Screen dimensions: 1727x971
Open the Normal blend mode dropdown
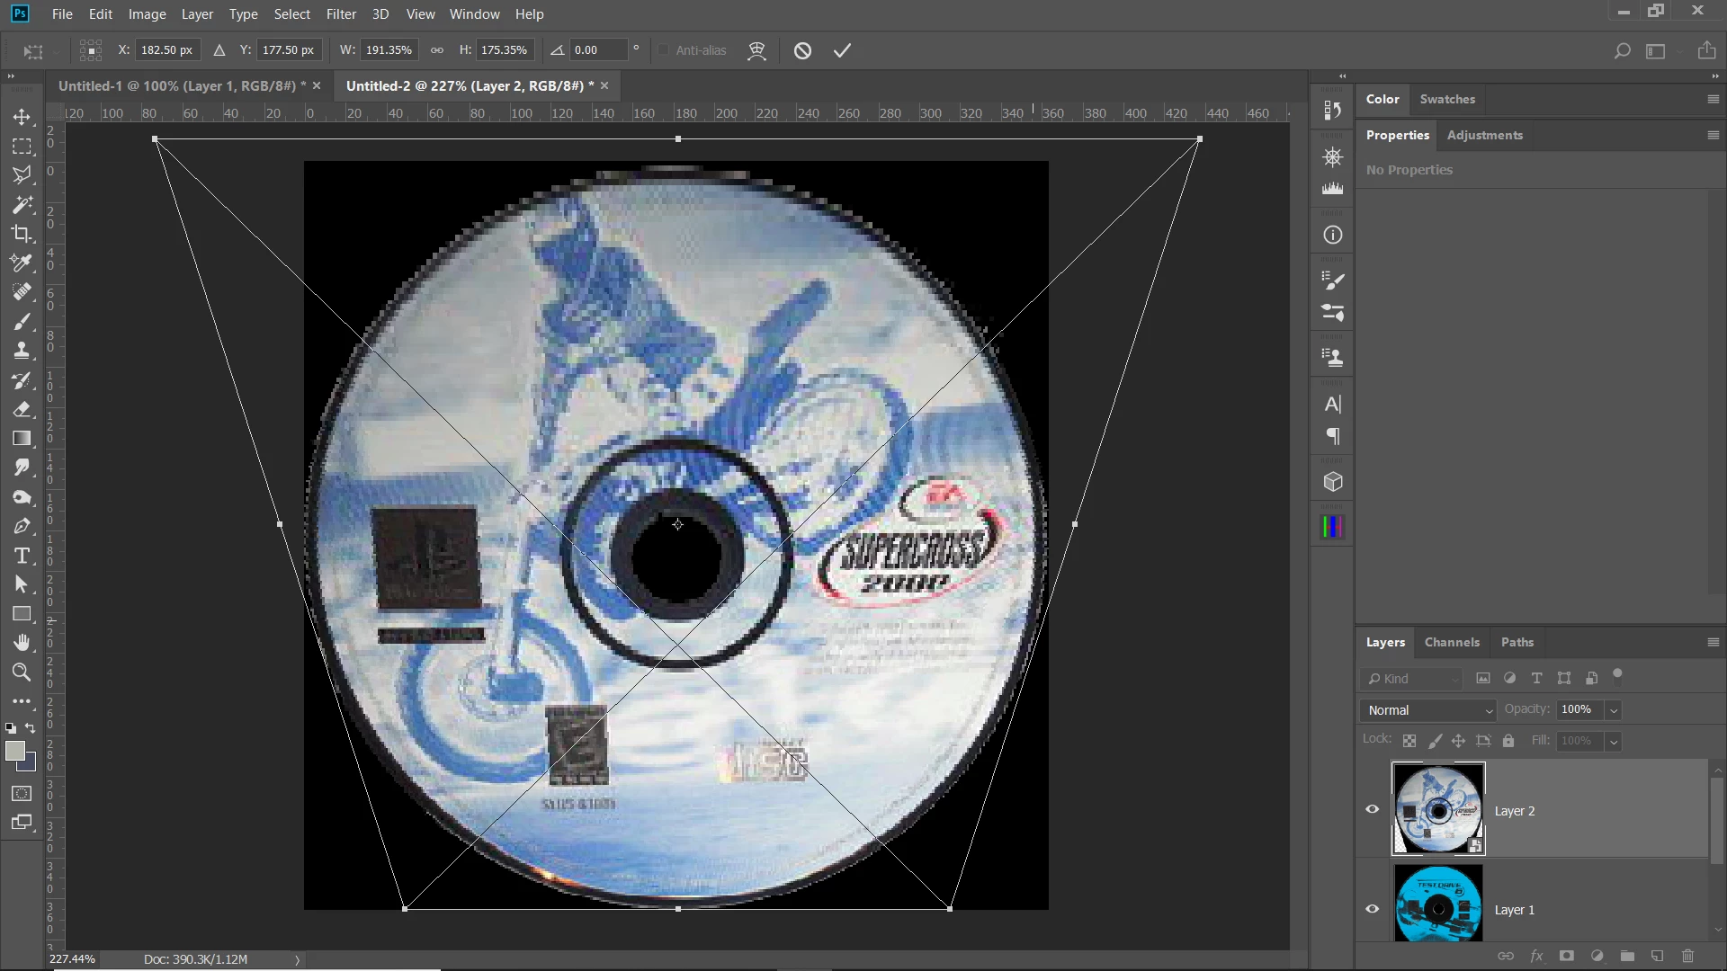1428,710
